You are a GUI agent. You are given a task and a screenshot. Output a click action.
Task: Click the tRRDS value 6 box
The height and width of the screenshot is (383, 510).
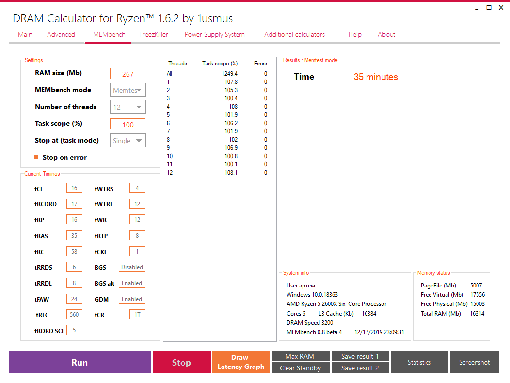pyautogui.click(x=75, y=267)
